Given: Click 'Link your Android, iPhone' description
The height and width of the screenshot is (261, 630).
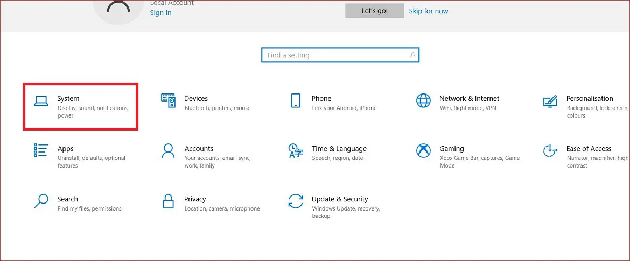Looking at the screenshot, I should tap(344, 108).
